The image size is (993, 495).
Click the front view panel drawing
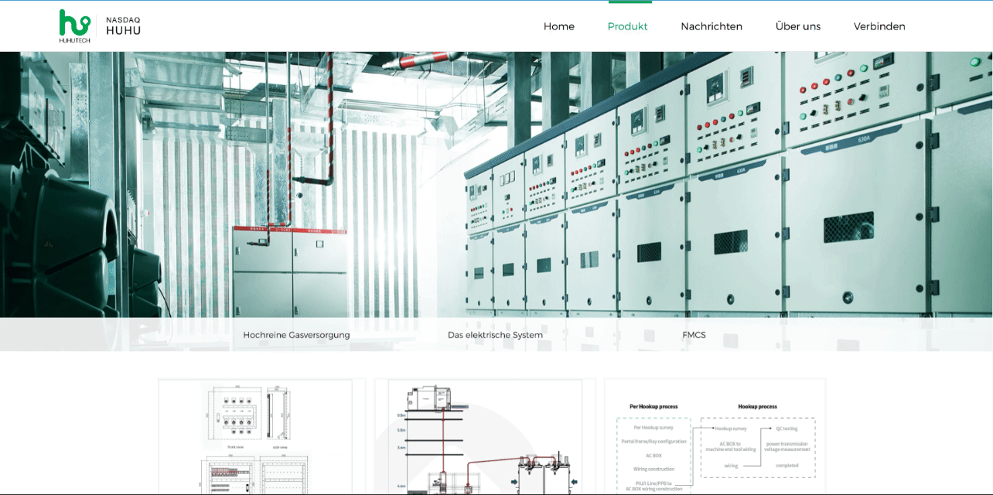(236, 416)
